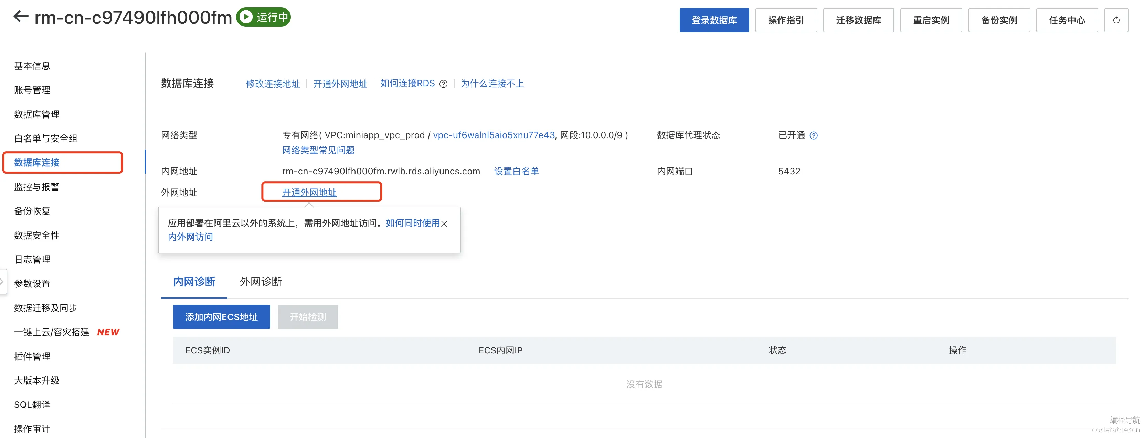This screenshot has height=438, width=1144.
Task: Open VPC link vpc-uf6walnl5aio5xnu77e43
Action: coord(494,135)
